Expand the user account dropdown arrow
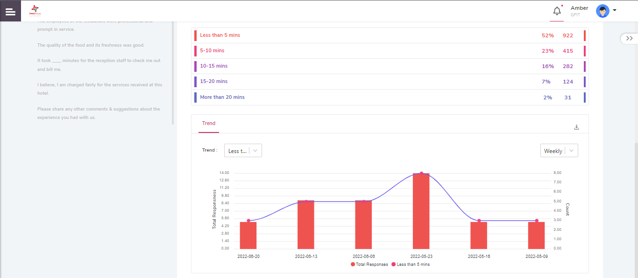638x278 pixels. pos(615,10)
